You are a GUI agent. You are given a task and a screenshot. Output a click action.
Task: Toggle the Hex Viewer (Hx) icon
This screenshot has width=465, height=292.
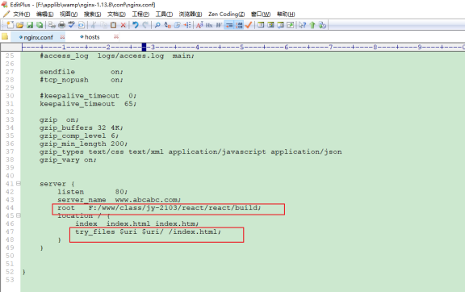tap(209, 25)
